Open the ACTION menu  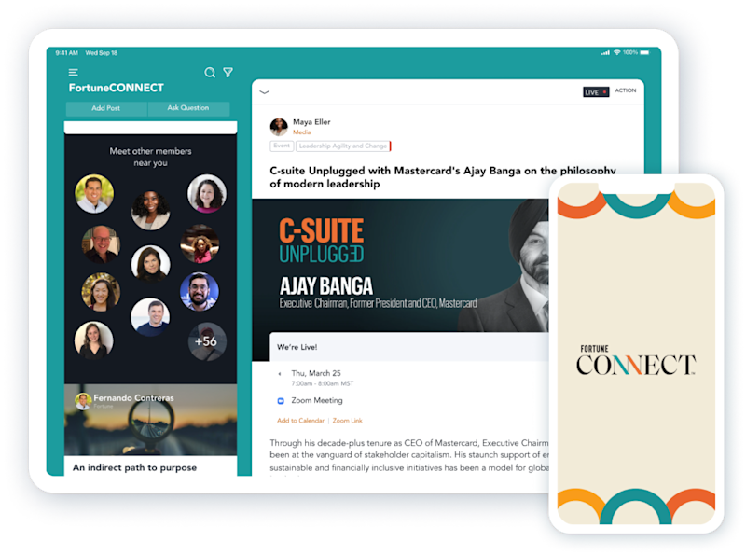click(x=625, y=90)
